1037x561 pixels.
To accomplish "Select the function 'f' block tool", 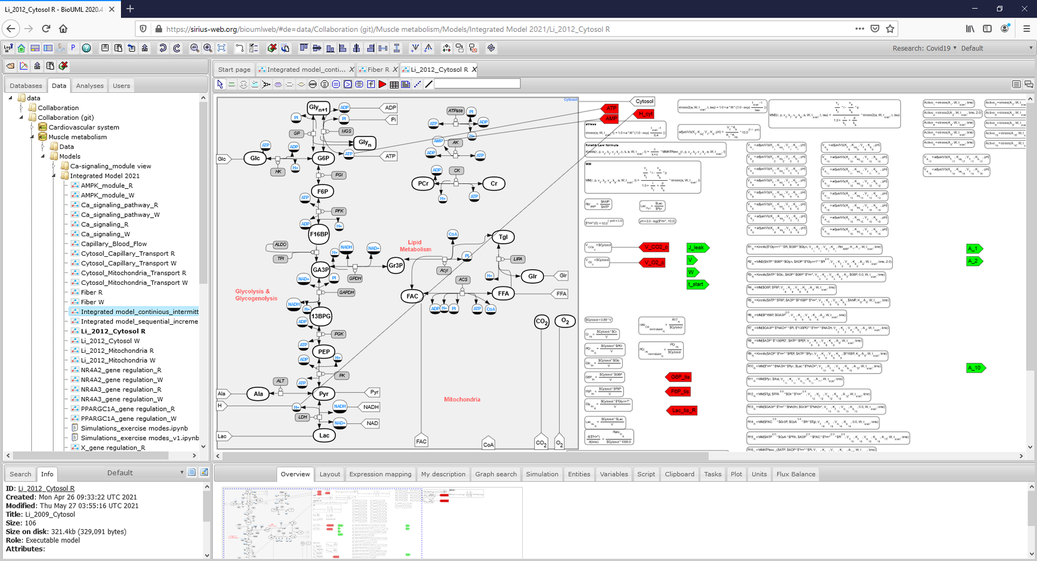I will [371, 84].
